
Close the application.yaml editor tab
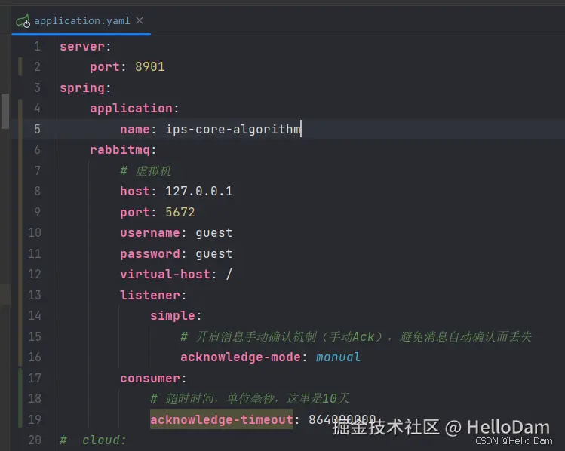click(140, 21)
